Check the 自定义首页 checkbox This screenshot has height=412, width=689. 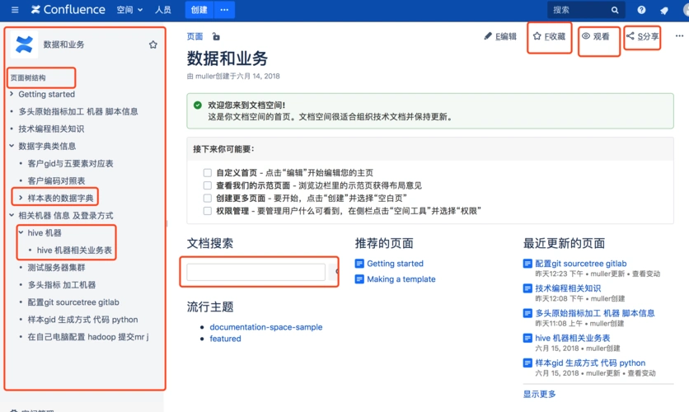point(208,172)
